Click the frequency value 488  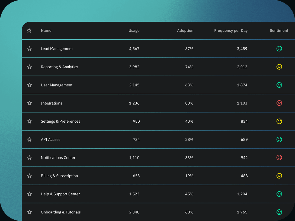pyautogui.click(x=244, y=176)
